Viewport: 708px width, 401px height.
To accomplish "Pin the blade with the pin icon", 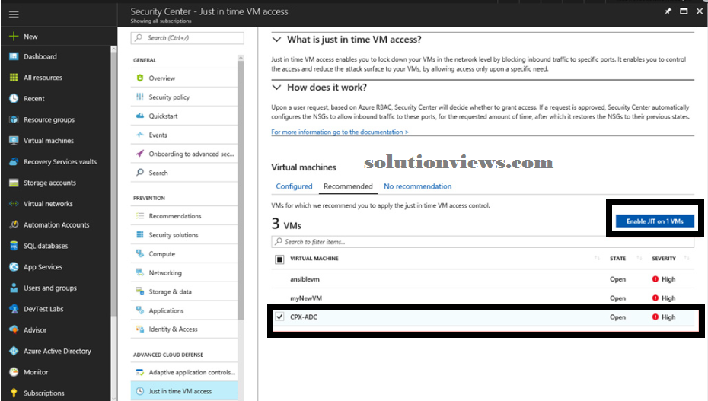I will click(668, 11).
